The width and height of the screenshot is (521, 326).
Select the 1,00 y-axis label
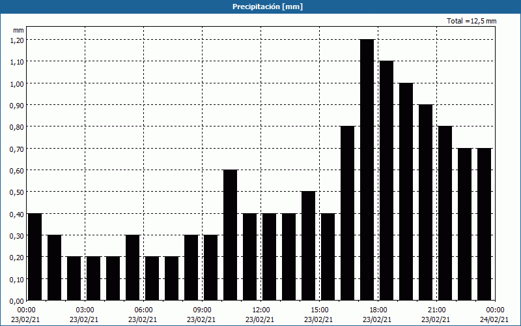click(18, 83)
